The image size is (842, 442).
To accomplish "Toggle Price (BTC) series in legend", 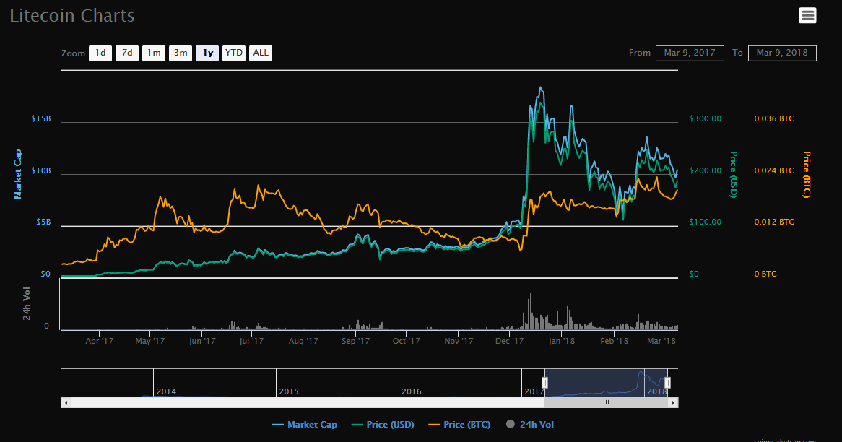I will [460, 424].
